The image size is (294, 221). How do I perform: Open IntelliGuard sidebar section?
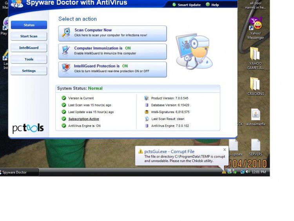[29, 47]
